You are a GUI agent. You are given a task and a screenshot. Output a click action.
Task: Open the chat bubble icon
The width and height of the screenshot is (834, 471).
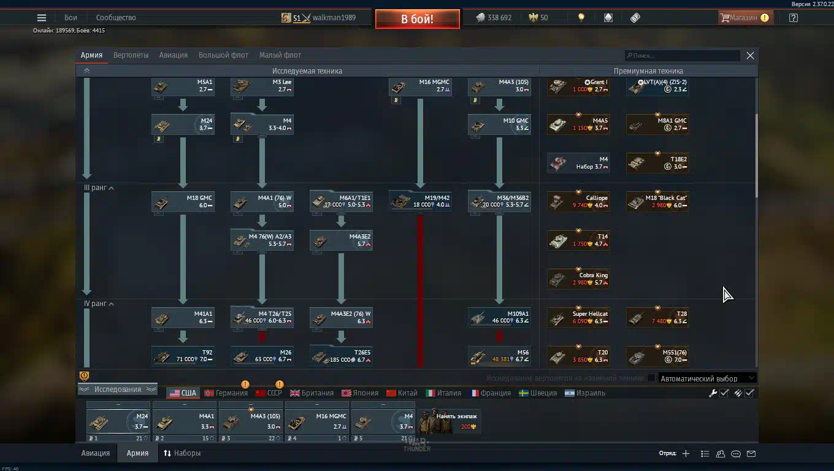coord(736,454)
